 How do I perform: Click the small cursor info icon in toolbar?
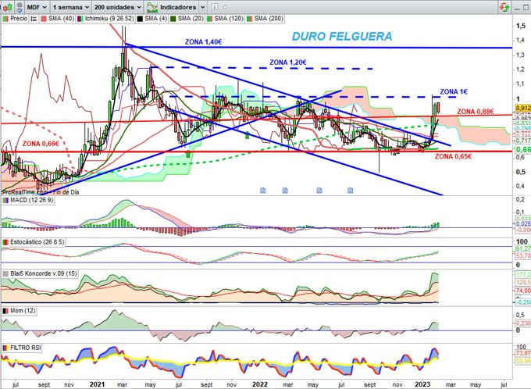[215, 7]
